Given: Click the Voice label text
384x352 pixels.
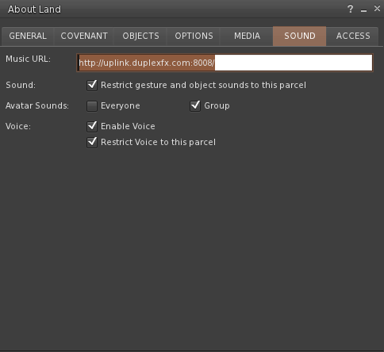Looking at the screenshot, I should click(x=18, y=126).
